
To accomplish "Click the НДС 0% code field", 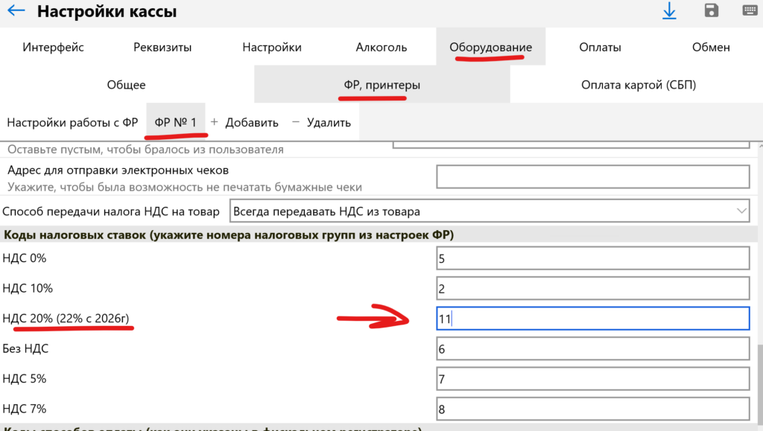I will coord(592,258).
